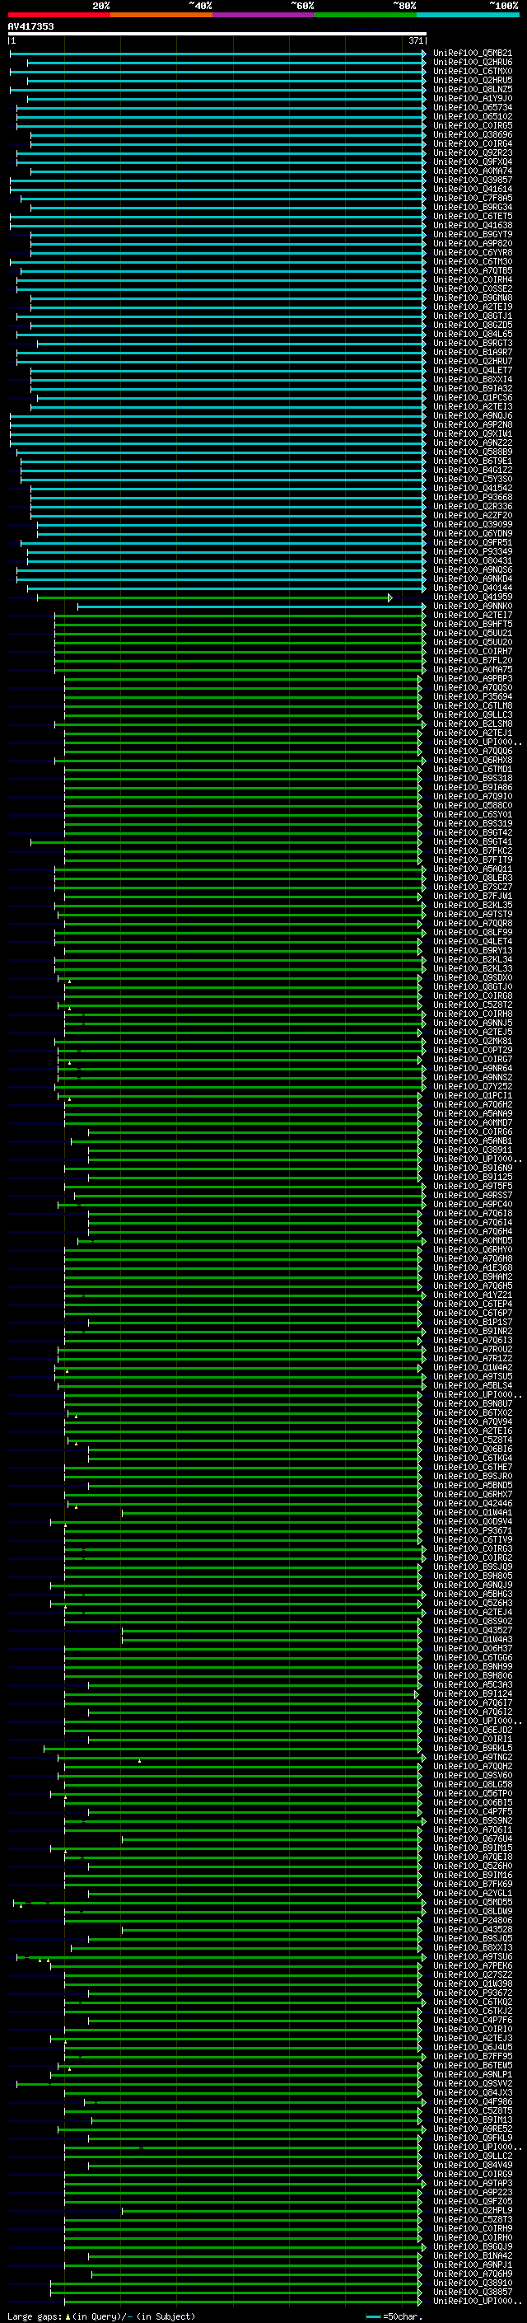Viewport: 527px width, 2323px height.
Task: Click the white query sequence ruler bar
Action: (x=217, y=33)
